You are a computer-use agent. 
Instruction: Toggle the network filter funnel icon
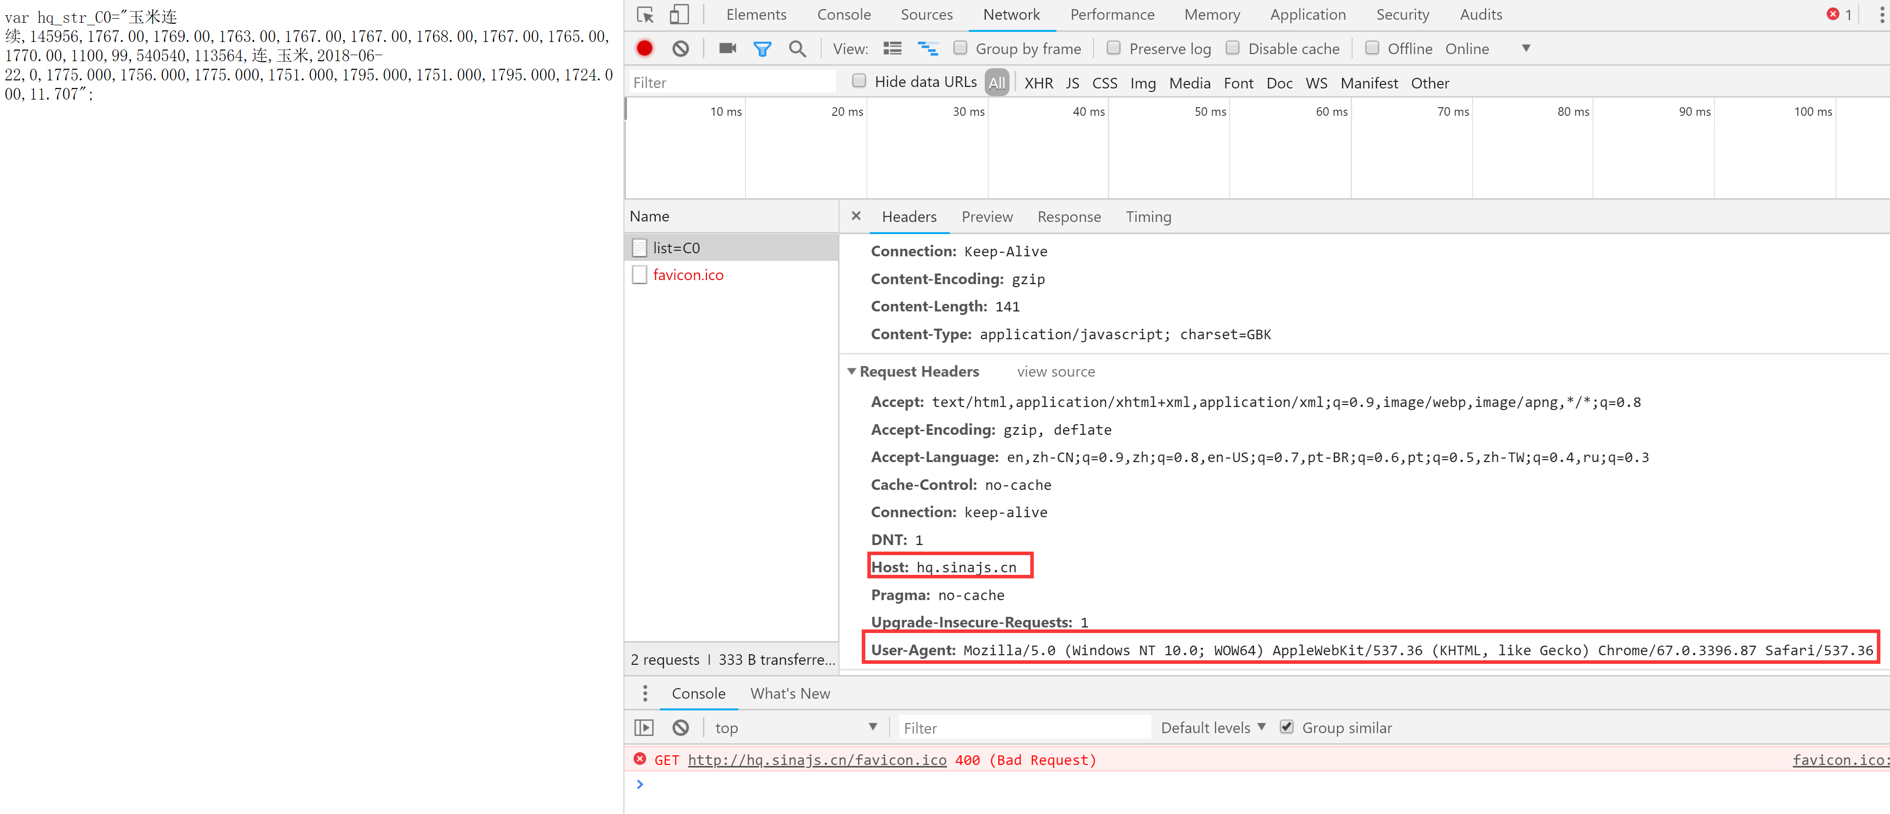coord(762,49)
